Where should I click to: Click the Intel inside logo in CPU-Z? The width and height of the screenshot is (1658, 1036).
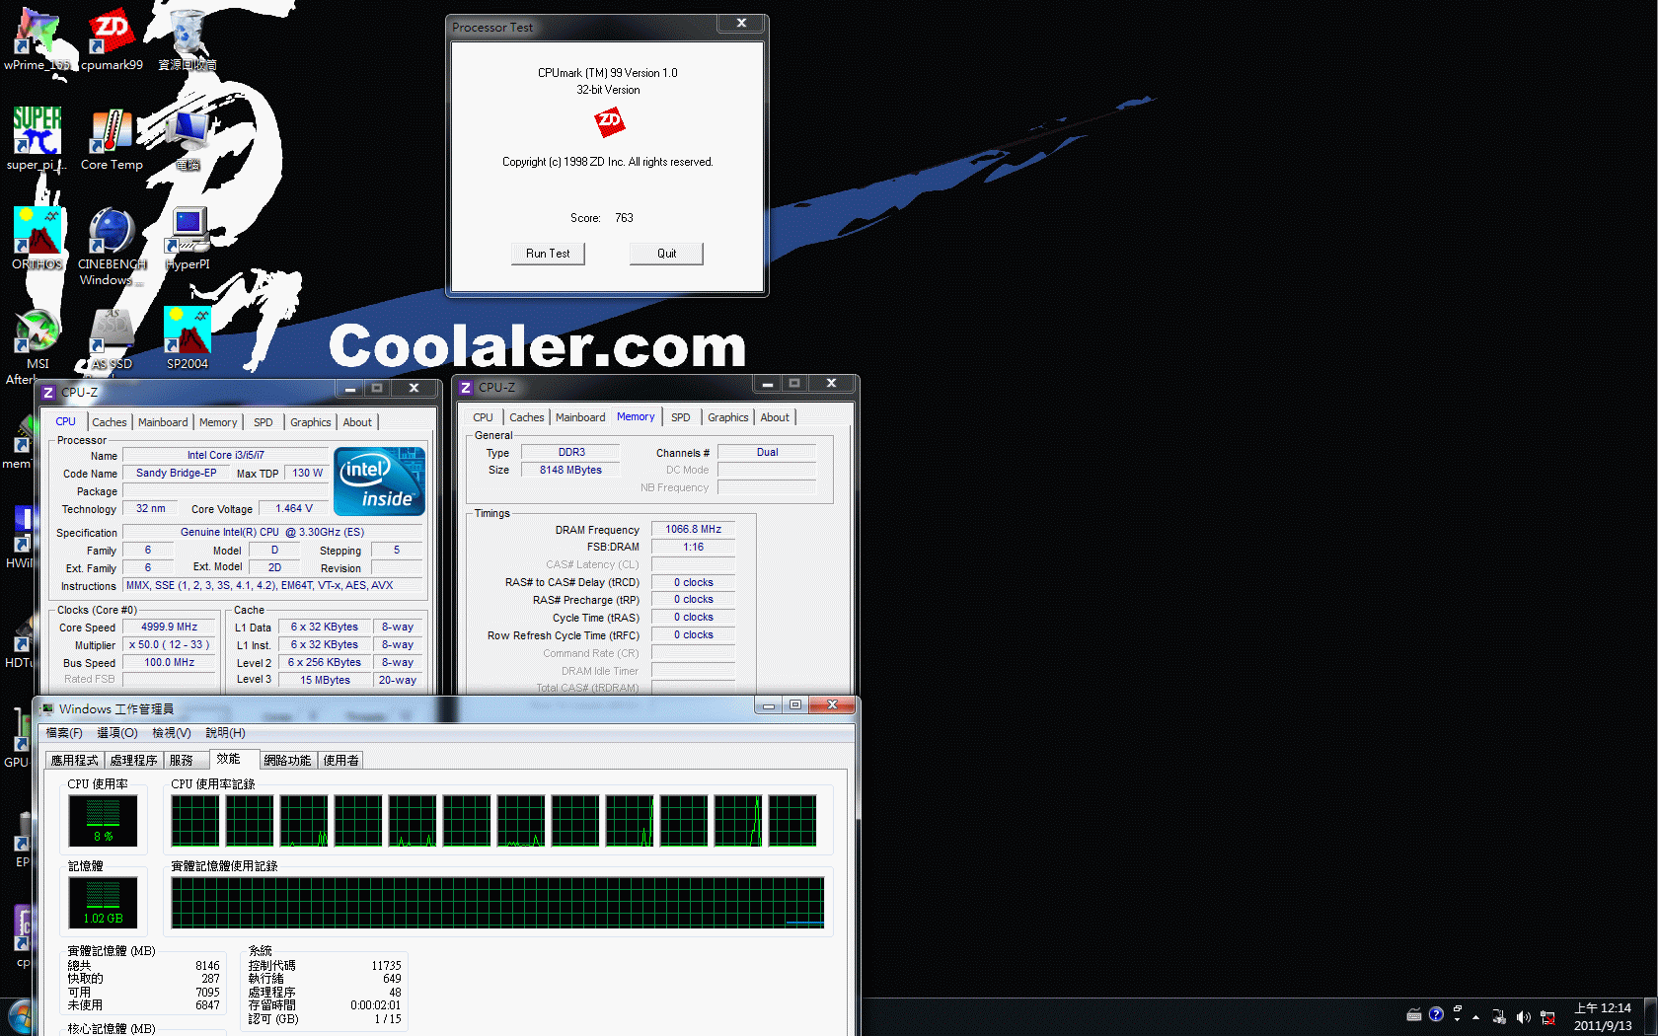pos(380,481)
